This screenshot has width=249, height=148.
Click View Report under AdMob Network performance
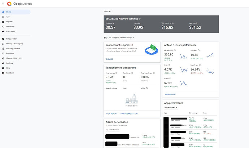(170, 94)
